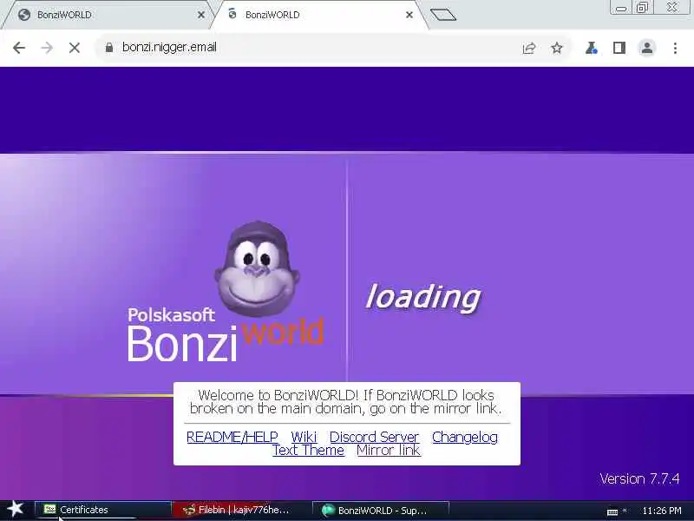Toggle the side panel icon
The image size is (694, 521).
[x=619, y=48]
